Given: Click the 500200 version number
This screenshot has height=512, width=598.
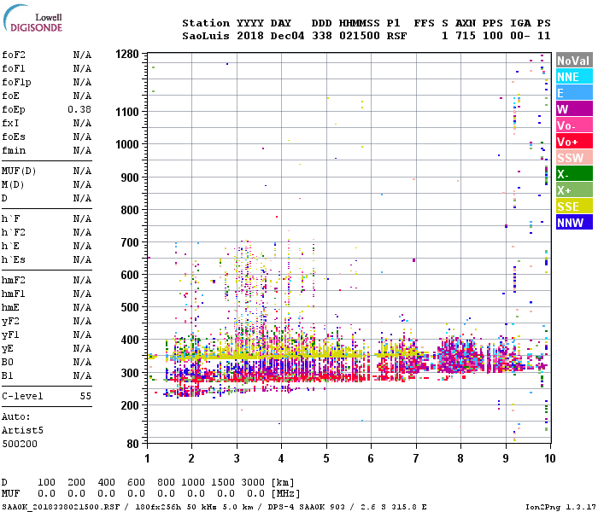Looking at the screenshot, I should click(x=20, y=445).
